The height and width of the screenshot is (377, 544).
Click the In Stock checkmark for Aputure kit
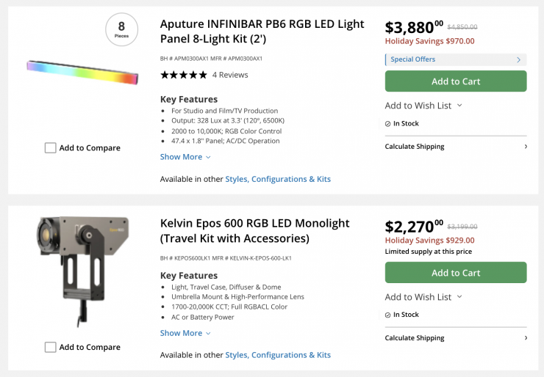coord(388,124)
